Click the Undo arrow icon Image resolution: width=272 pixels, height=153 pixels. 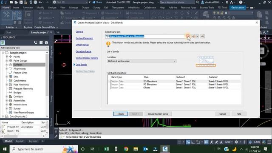(40, 2)
